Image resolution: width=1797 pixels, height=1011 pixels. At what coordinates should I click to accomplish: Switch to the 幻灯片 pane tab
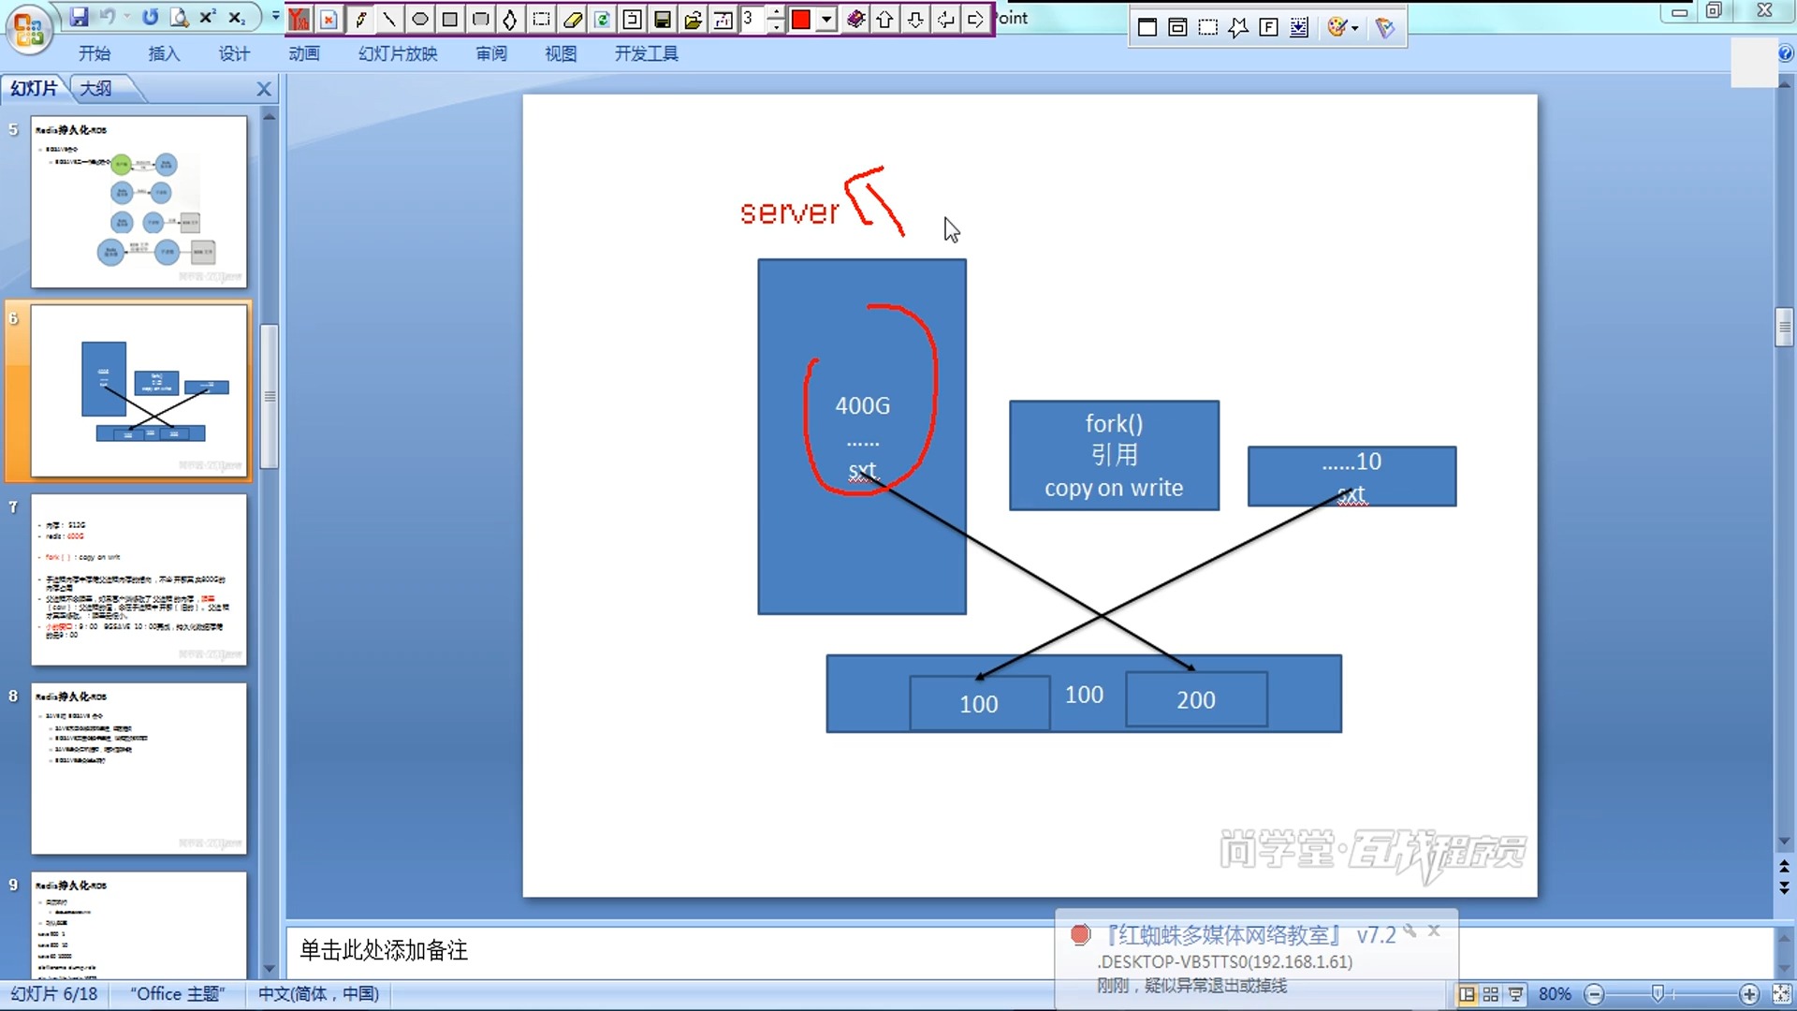35,88
